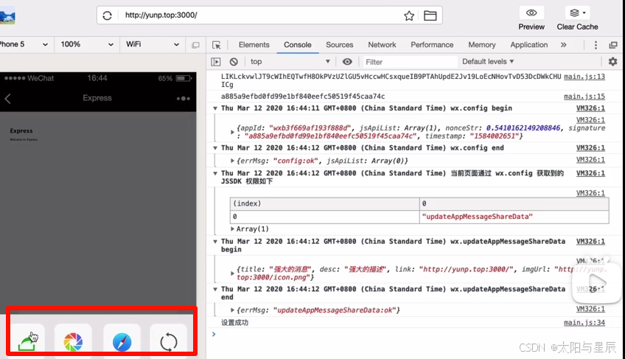
Task: Open the top context selector dropdown
Action: (x=290, y=61)
